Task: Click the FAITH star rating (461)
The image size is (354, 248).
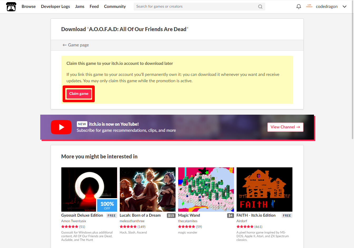Action: 250,227
